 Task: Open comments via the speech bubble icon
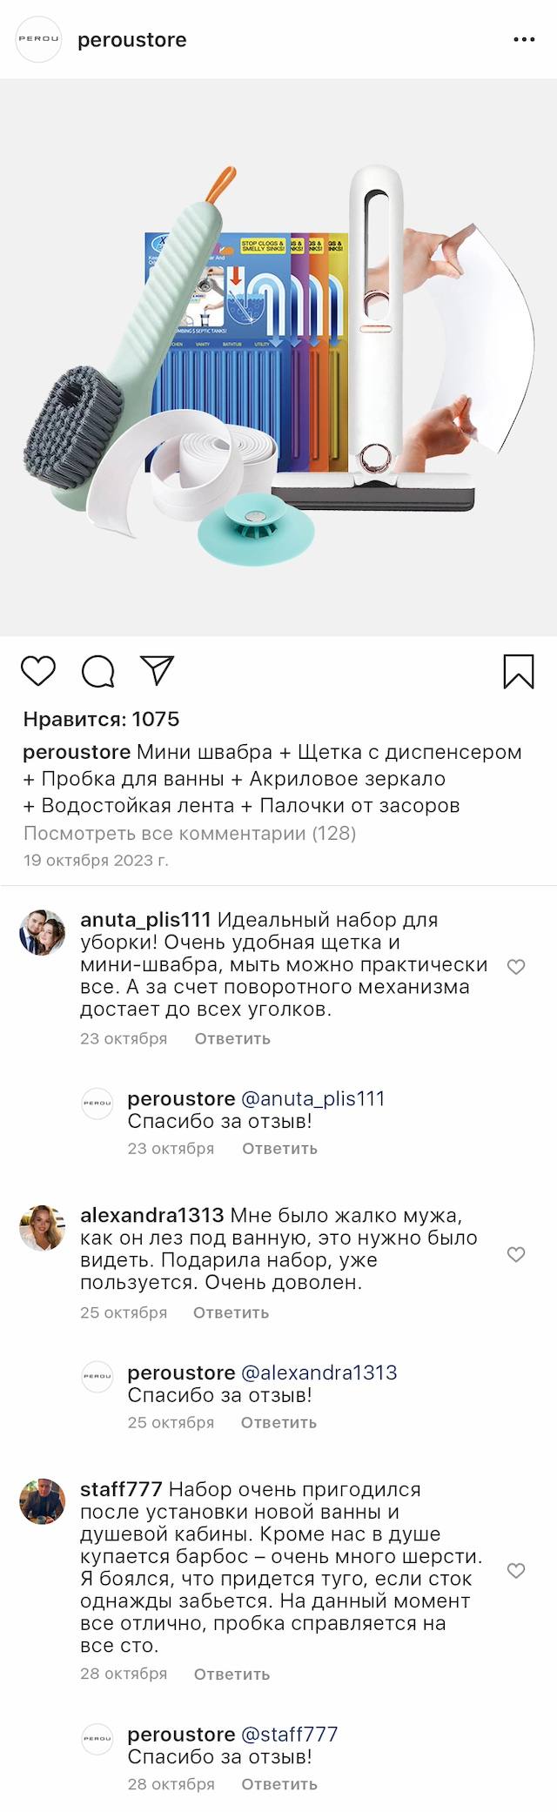click(98, 671)
